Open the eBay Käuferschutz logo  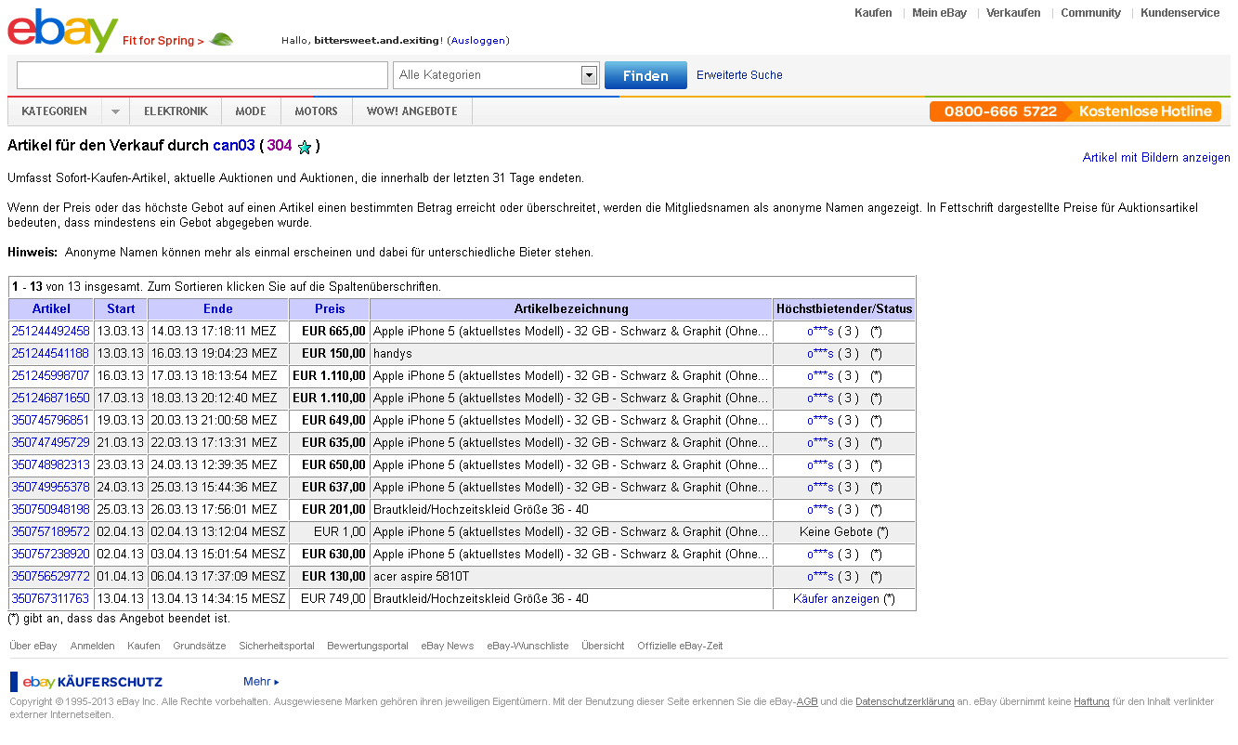point(86,682)
